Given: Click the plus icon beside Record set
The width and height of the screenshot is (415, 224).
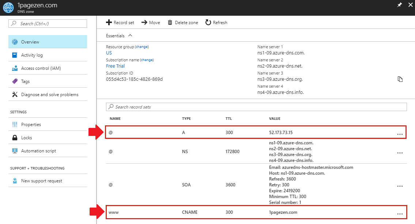Looking at the screenshot, I should tap(109, 23).
